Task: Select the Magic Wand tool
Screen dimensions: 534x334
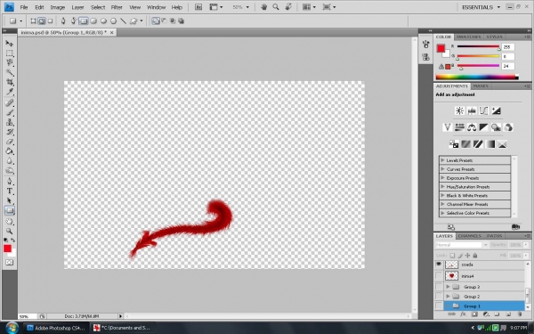Action: pos(10,72)
